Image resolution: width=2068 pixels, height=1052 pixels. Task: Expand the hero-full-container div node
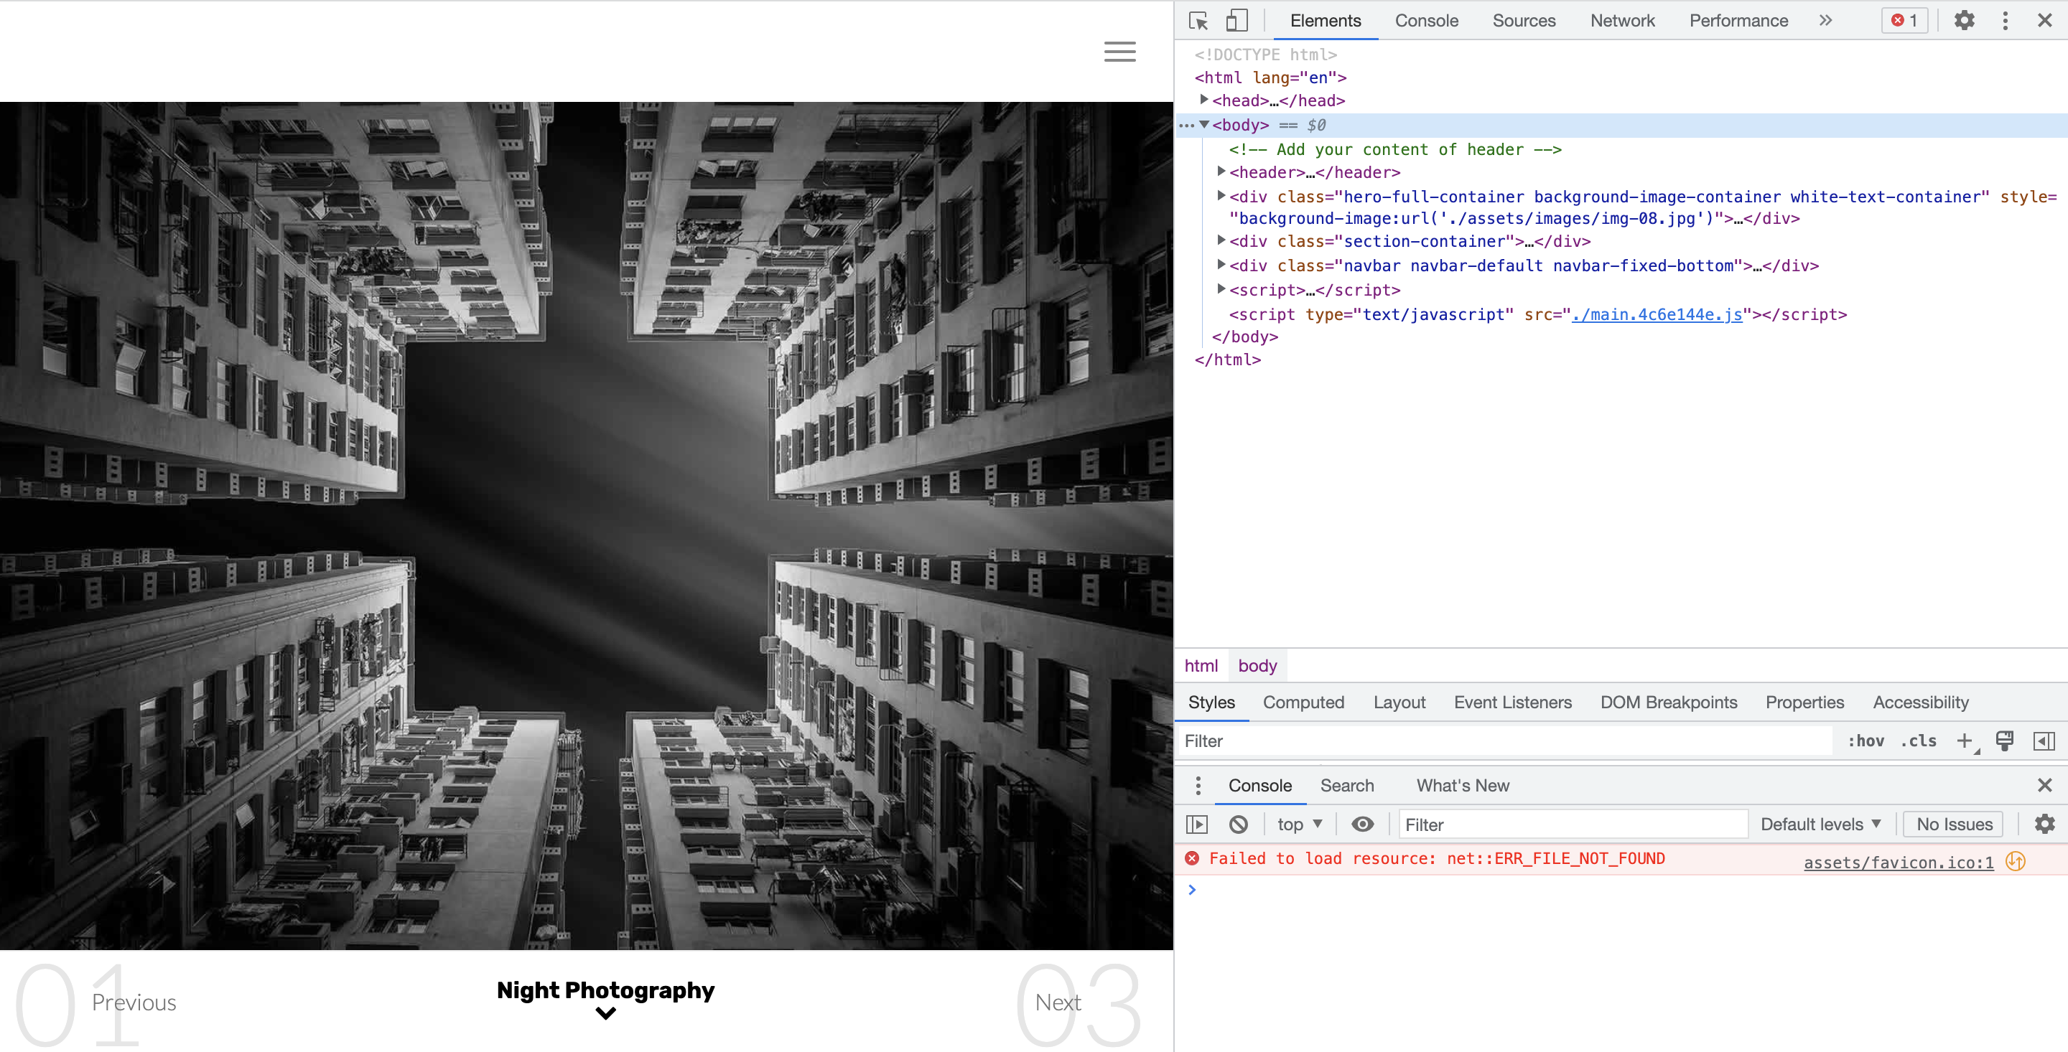[1221, 196]
